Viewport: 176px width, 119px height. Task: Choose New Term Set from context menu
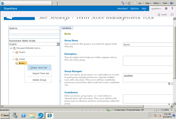(x=39, y=68)
